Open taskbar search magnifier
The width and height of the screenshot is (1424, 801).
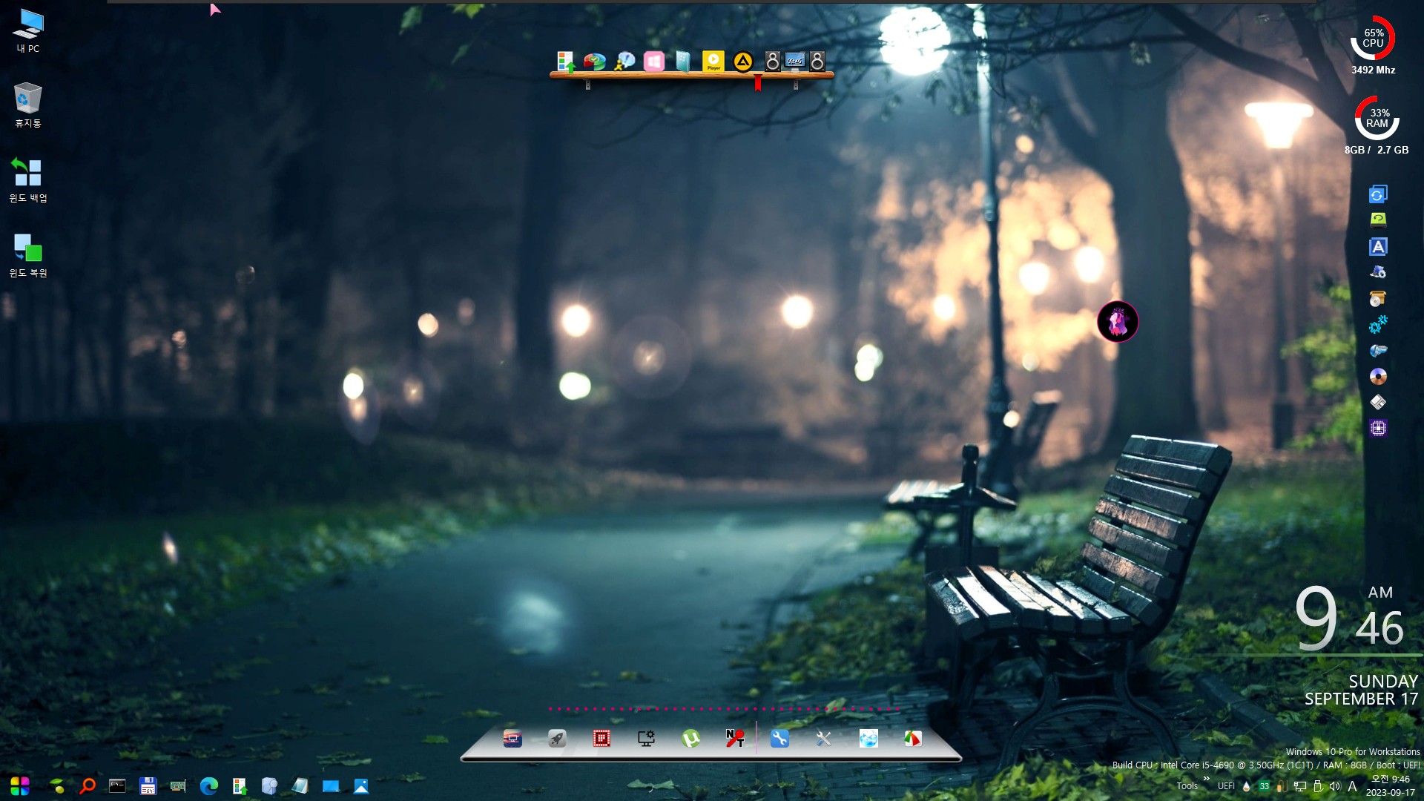88,785
